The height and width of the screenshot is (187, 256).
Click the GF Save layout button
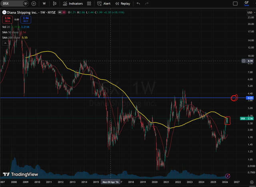(x=246, y=4)
